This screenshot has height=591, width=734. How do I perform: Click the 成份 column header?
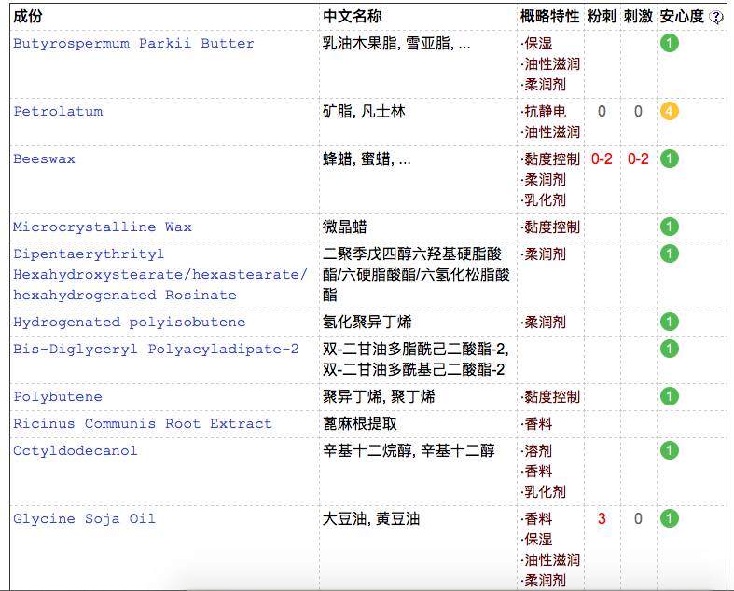coord(28,17)
